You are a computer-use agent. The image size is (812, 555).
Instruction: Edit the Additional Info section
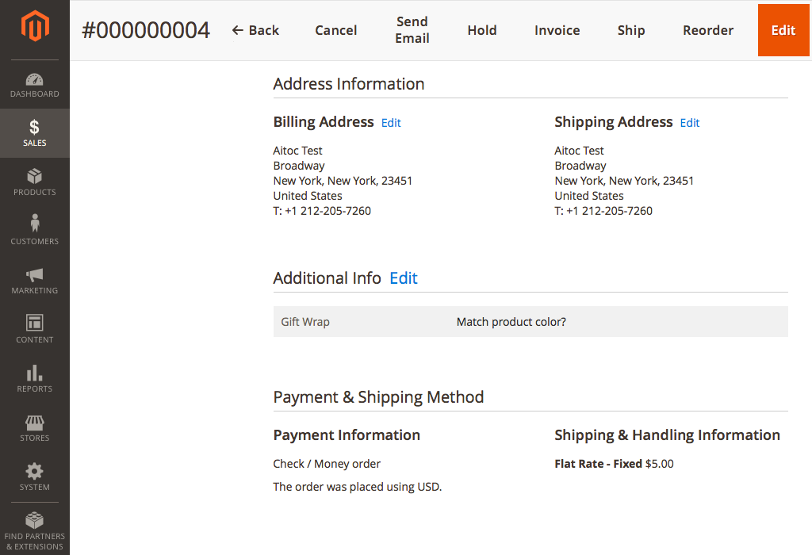[404, 278]
